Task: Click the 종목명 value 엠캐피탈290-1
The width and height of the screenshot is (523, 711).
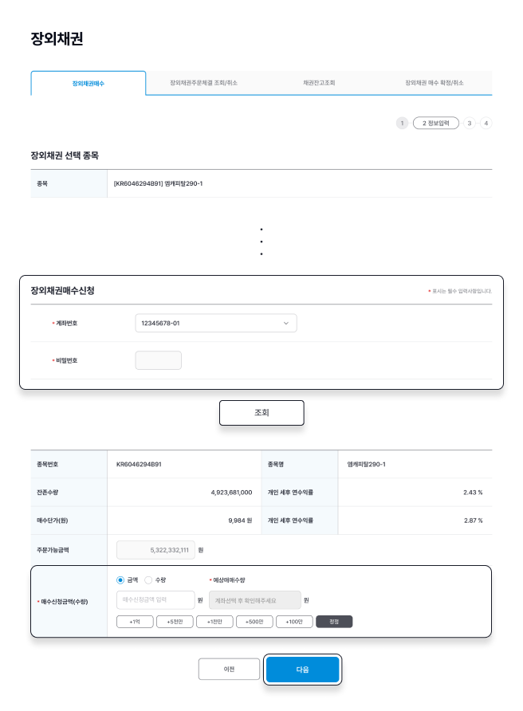Action: pos(367,465)
